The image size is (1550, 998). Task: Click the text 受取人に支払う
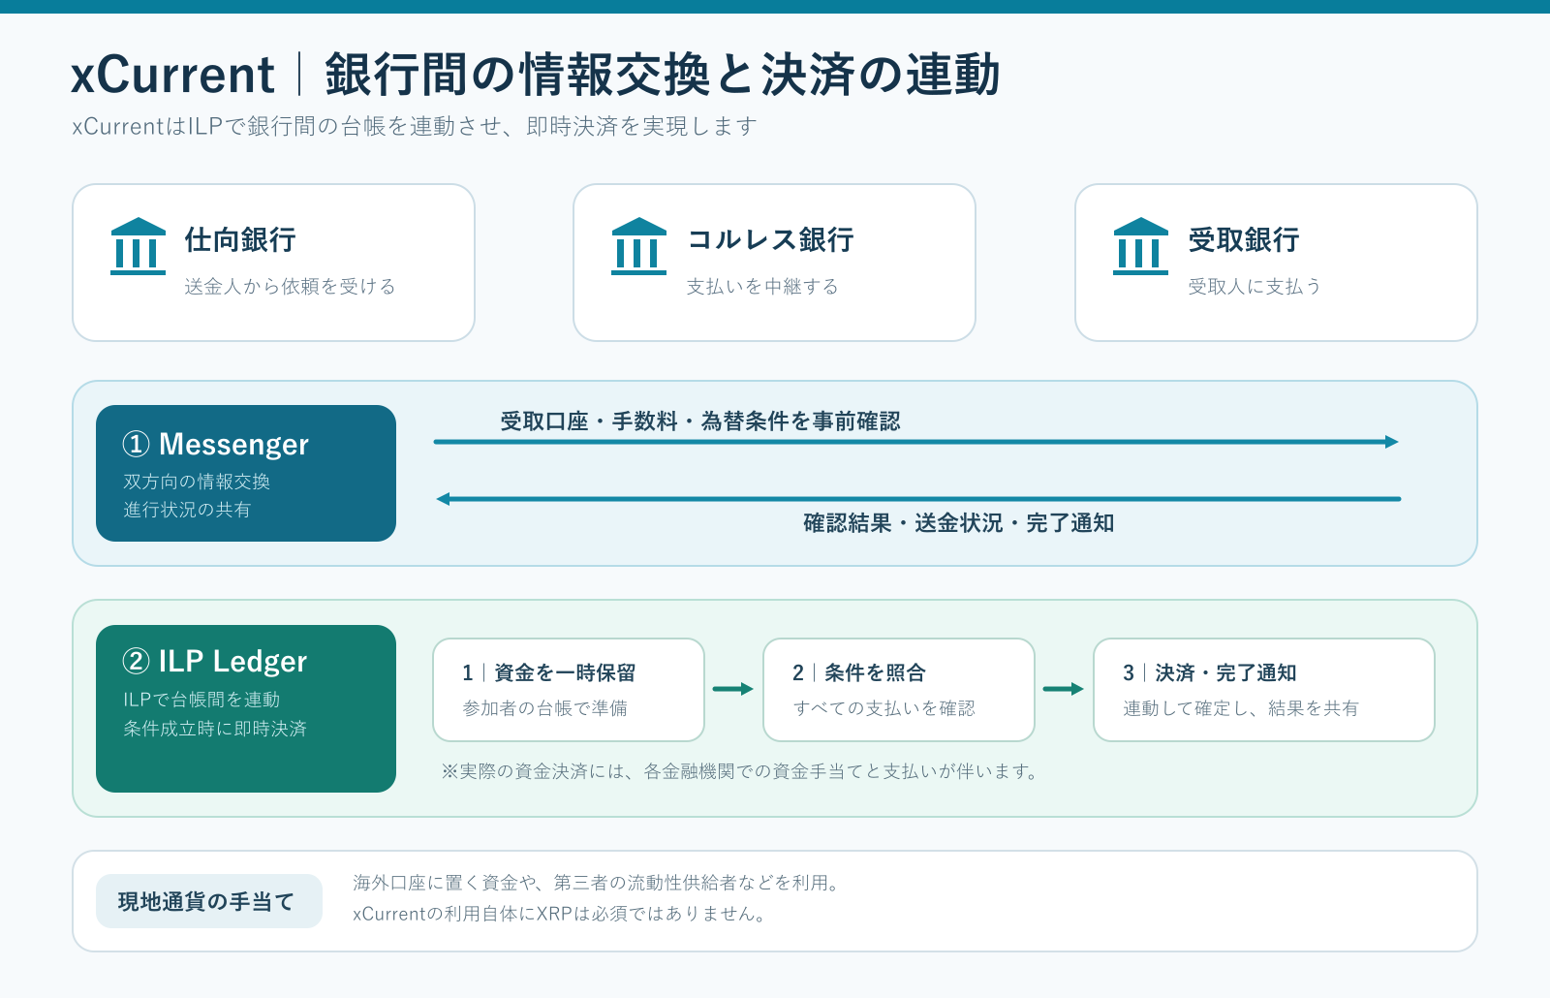click(1255, 286)
